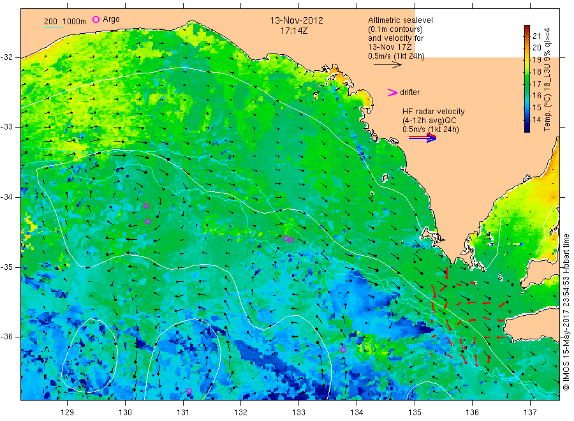Screen dimensions: 574x421
Task: Click the temperature color bar legend
Action: point(527,78)
